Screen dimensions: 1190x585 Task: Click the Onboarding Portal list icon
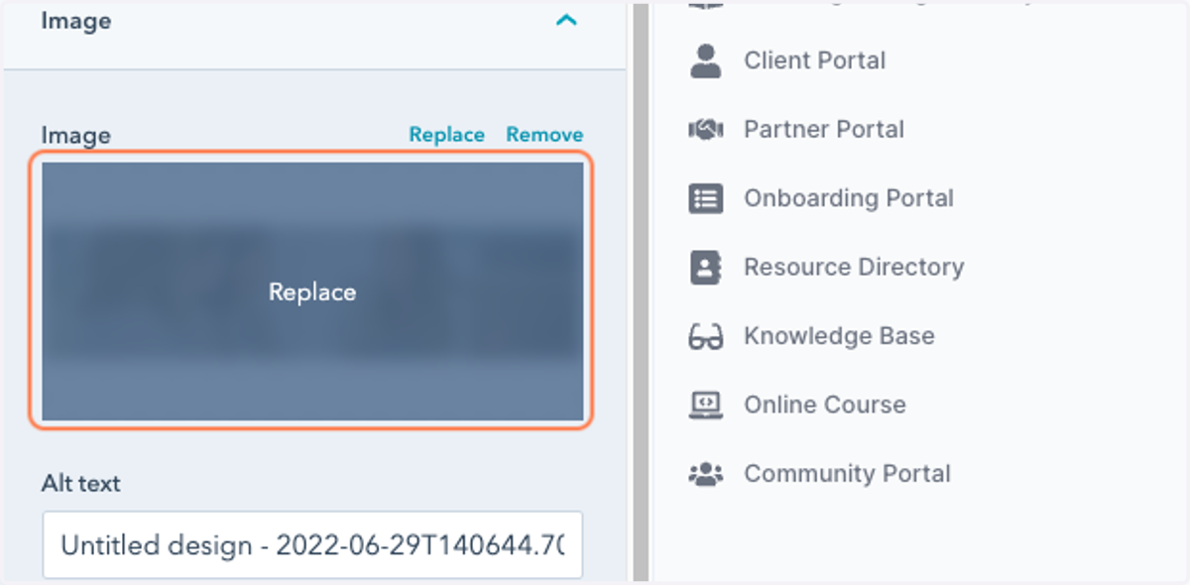[705, 198]
